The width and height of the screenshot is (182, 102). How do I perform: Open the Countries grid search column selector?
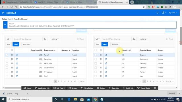pyautogui.click(x=98, y=39)
